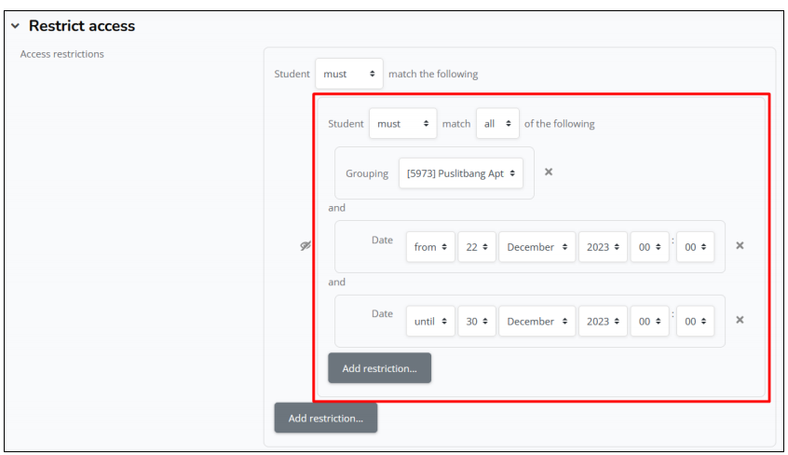
Task: Change the match 'all' dropdown
Action: click(497, 123)
